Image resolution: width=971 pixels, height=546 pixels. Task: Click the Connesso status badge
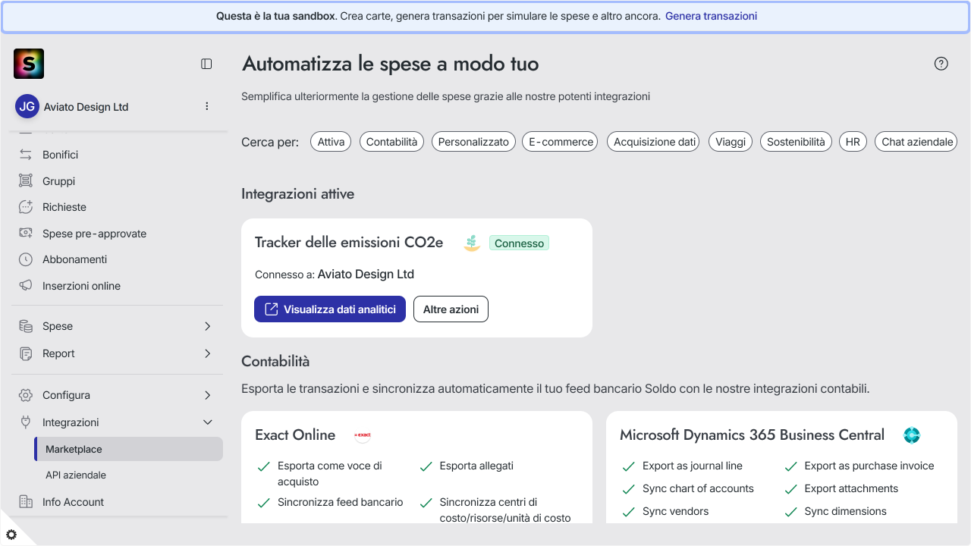519,243
